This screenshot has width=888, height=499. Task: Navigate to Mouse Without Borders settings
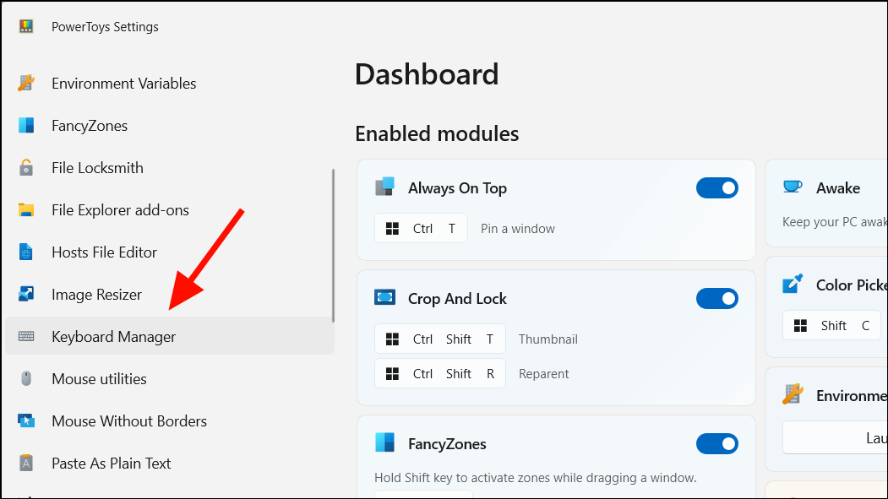[x=128, y=420]
